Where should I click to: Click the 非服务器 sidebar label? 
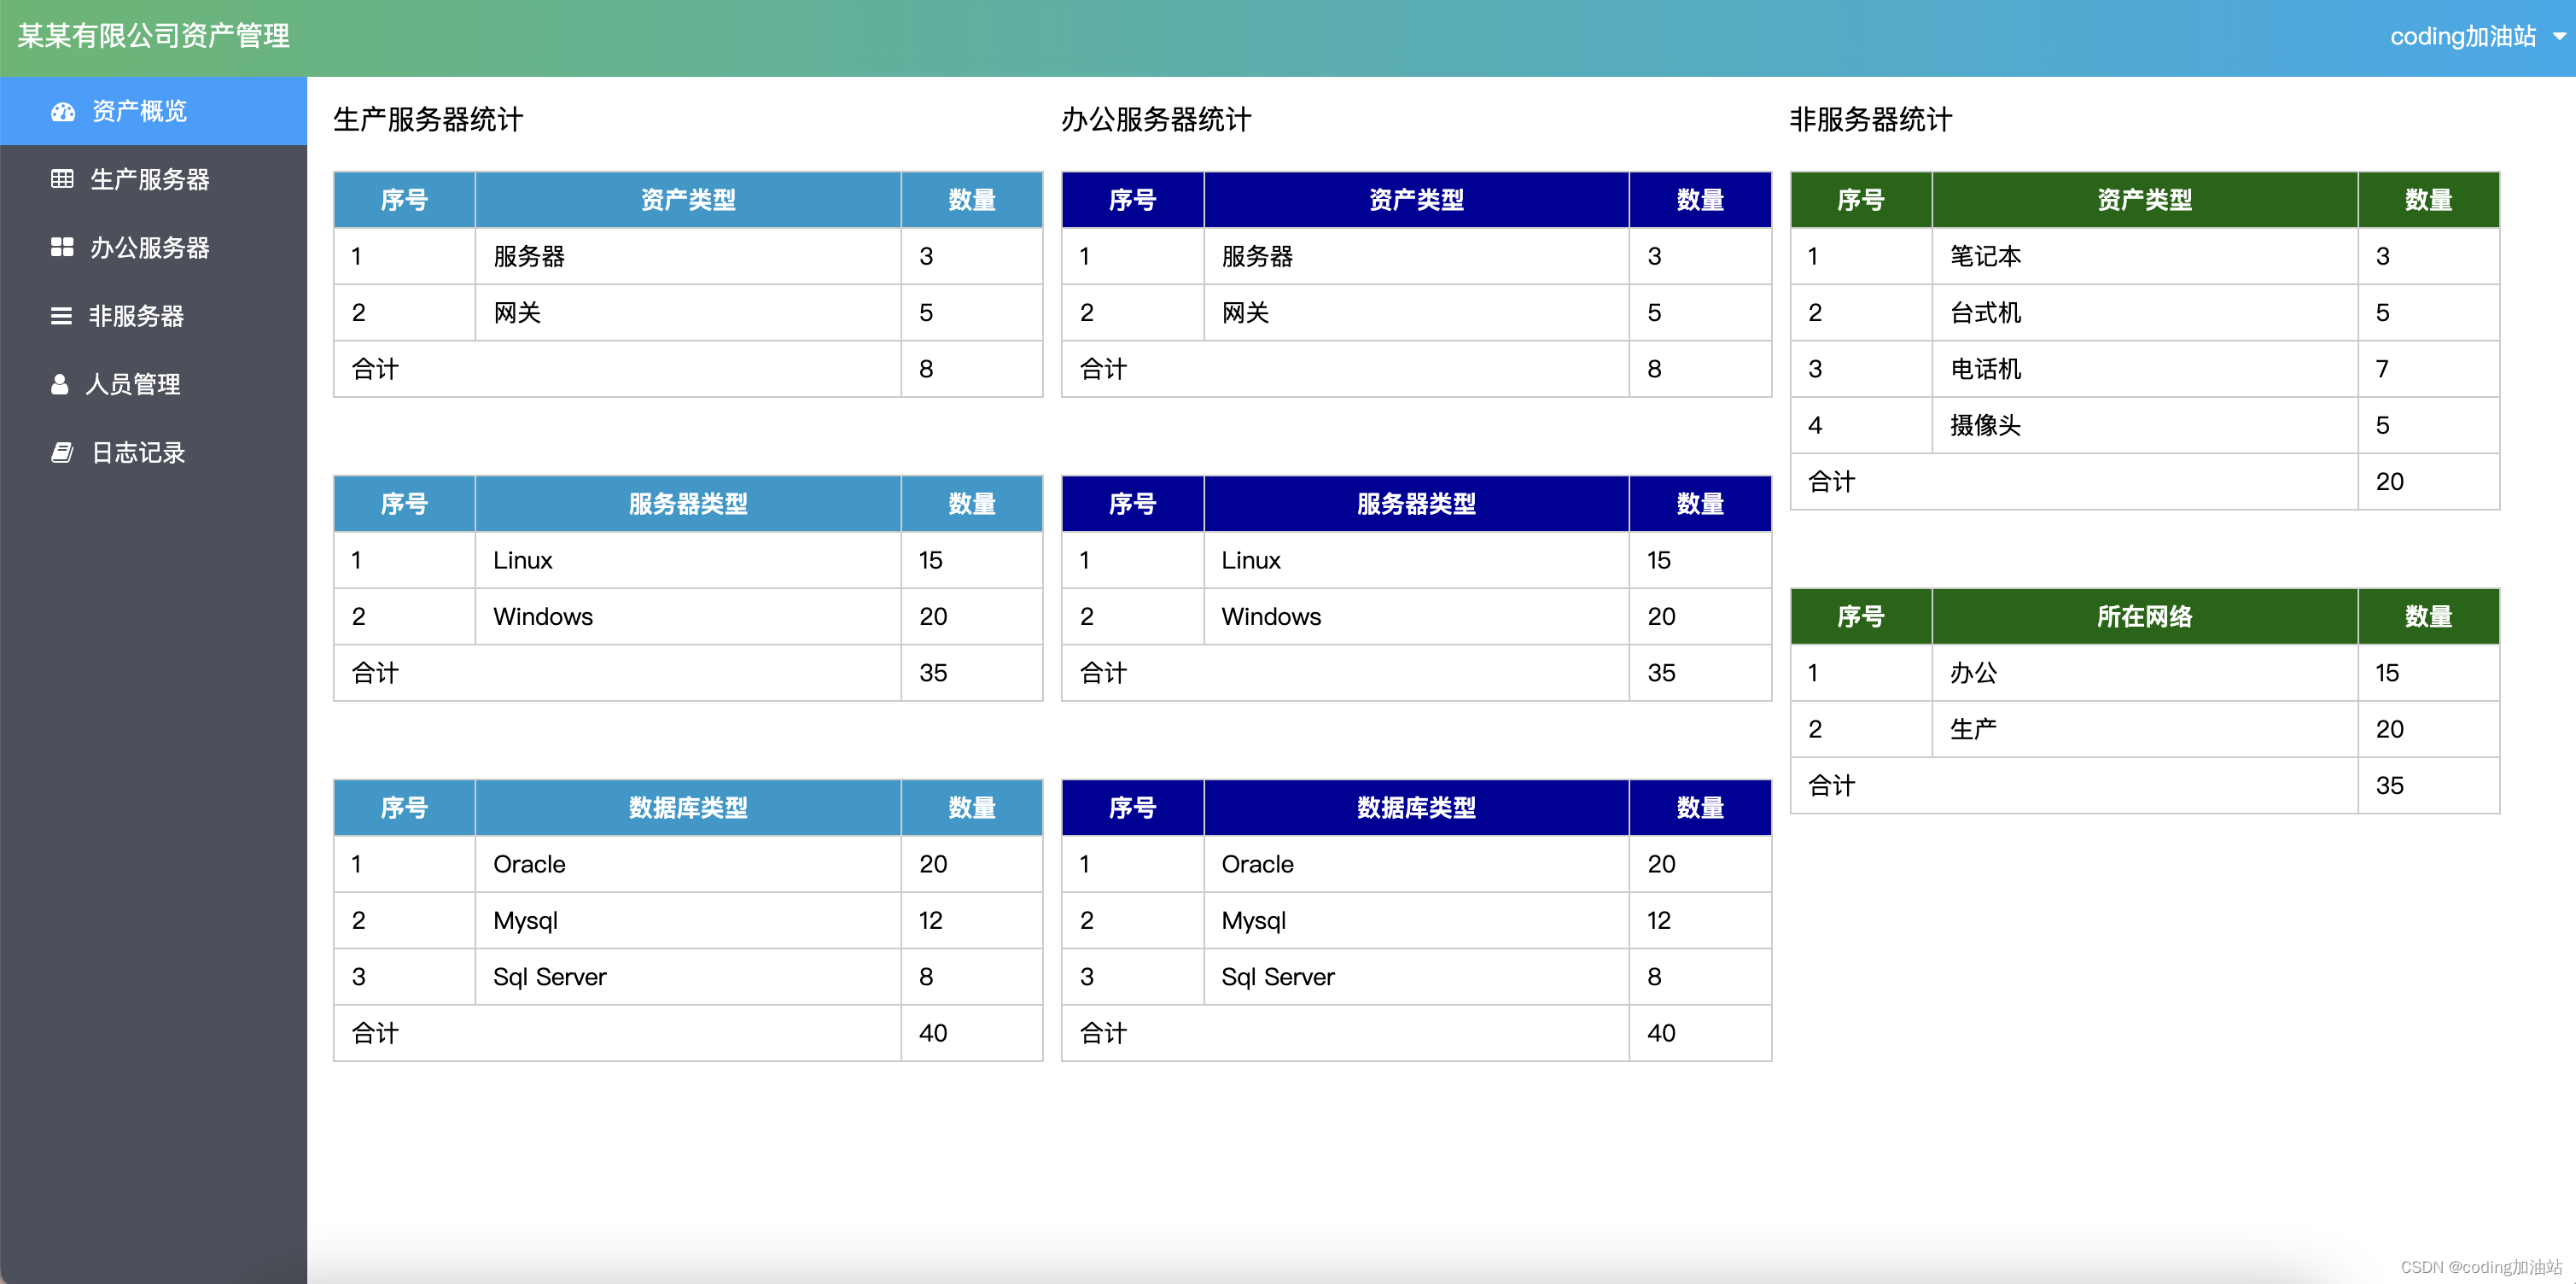pyautogui.click(x=137, y=316)
